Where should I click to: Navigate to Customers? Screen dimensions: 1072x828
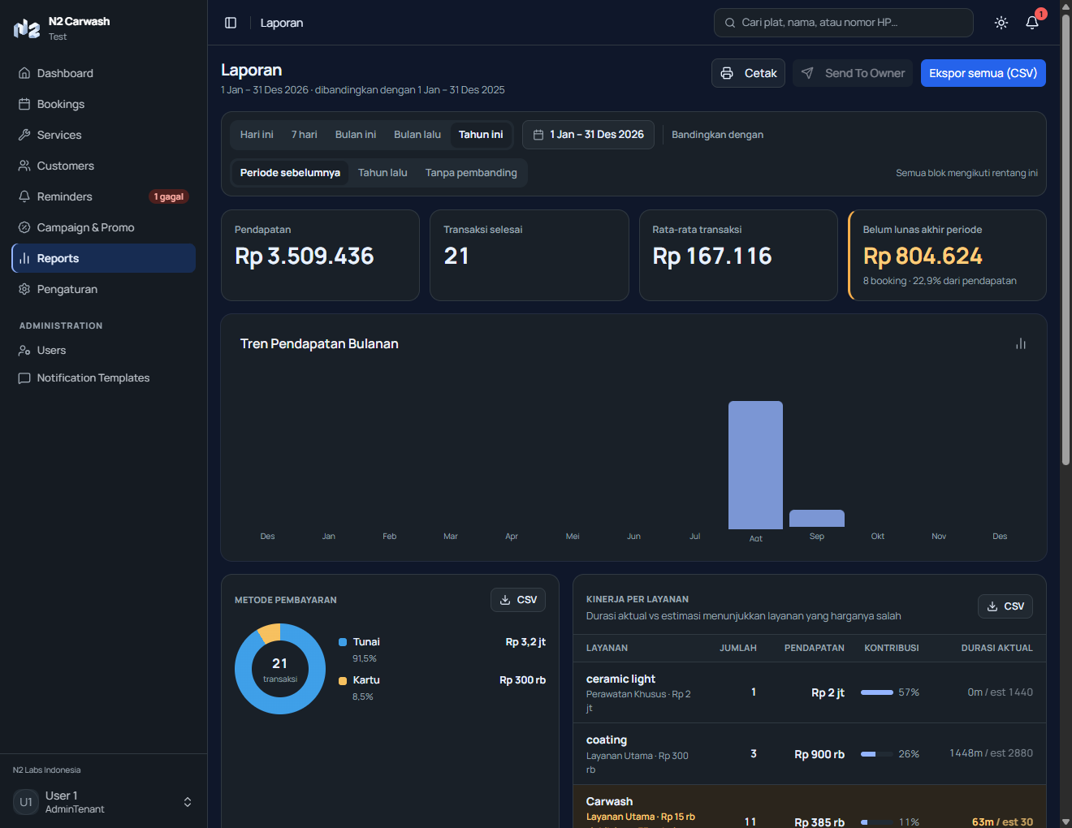(x=103, y=166)
